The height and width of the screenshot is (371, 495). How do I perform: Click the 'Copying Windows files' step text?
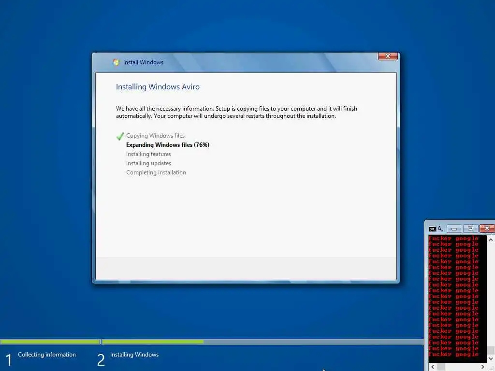tap(155, 136)
